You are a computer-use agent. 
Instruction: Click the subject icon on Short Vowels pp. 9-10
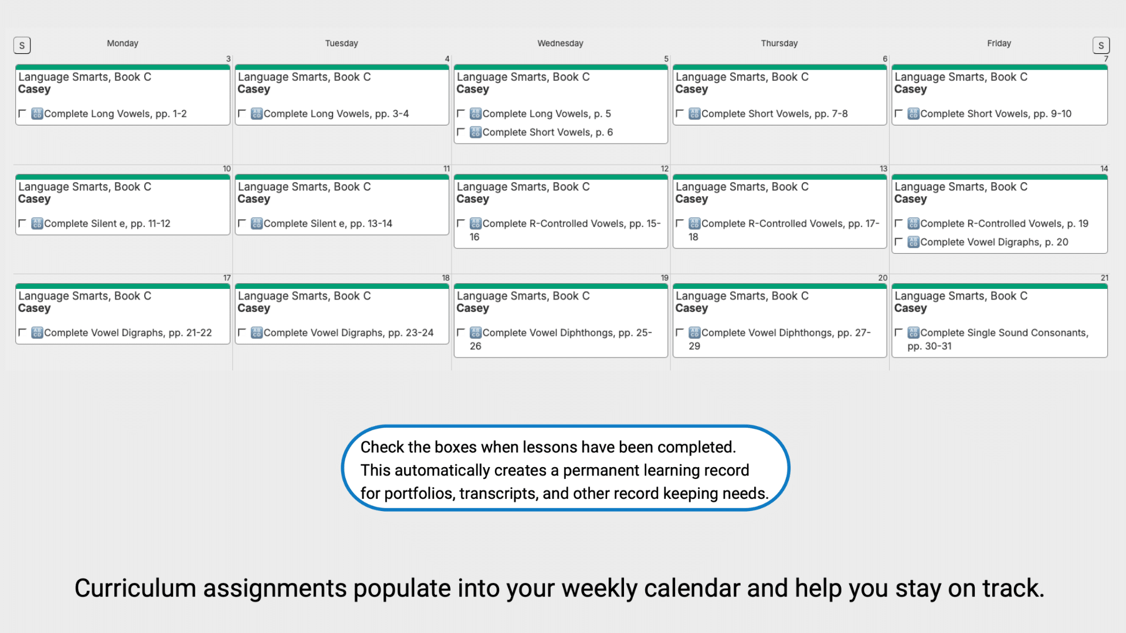tap(913, 114)
